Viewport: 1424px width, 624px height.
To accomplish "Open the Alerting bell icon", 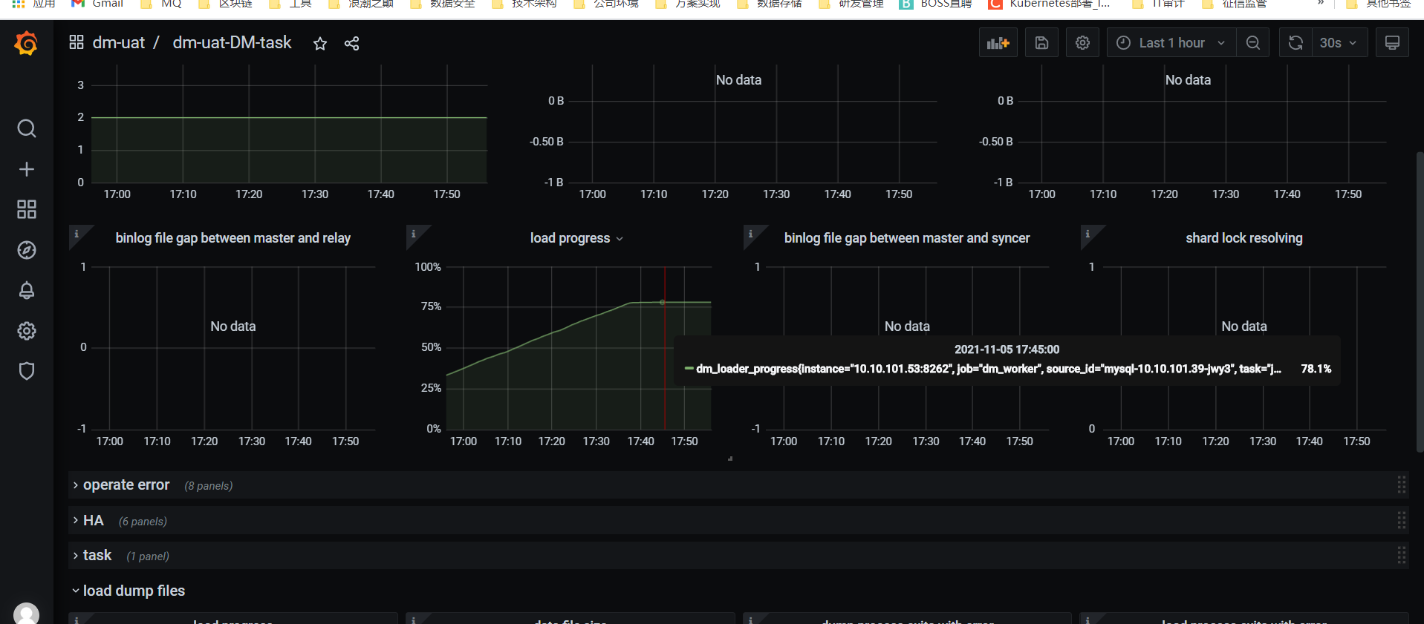I will point(27,290).
